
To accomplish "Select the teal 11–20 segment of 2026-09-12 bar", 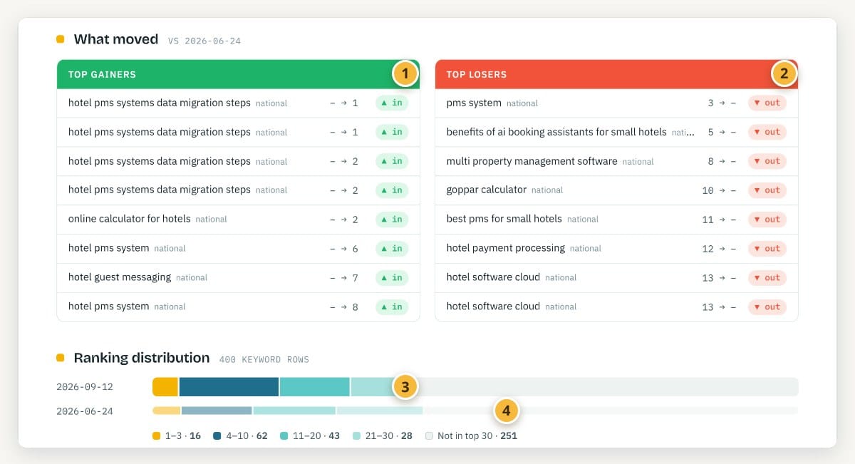I will pyautogui.click(x=315, y=387).
